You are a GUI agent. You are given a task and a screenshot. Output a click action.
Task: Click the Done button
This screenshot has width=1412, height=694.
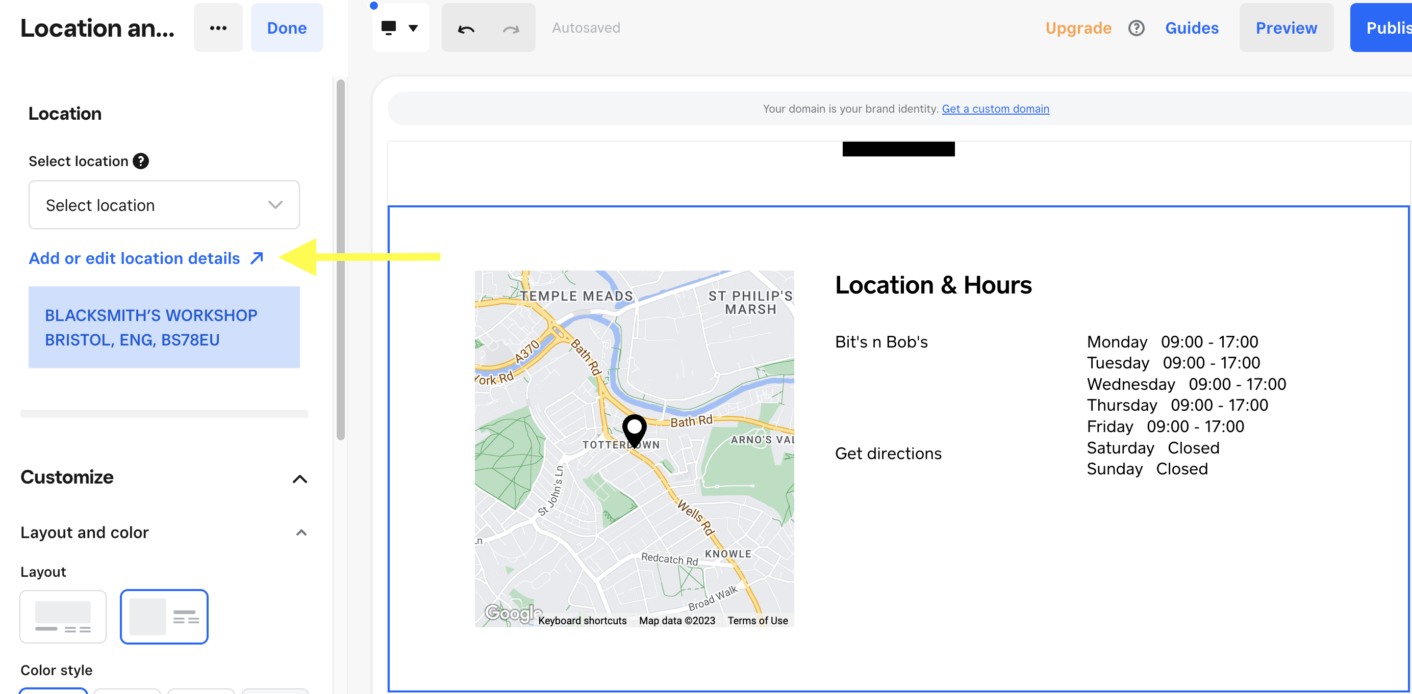(287, 28)
